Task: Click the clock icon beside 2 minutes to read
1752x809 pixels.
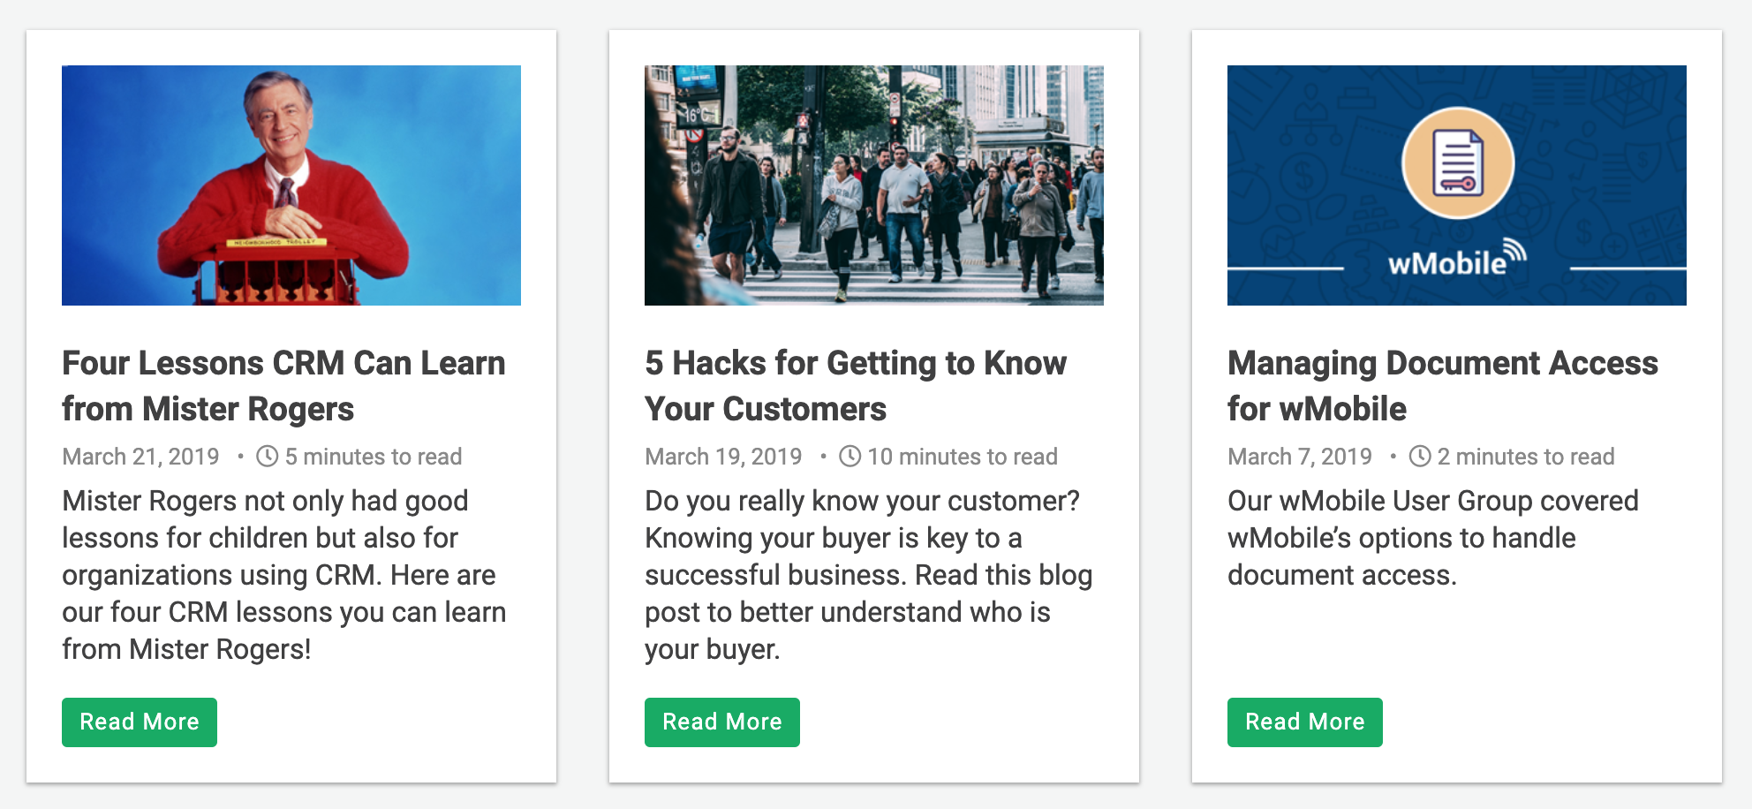Action: click(x=1419, y=457)
